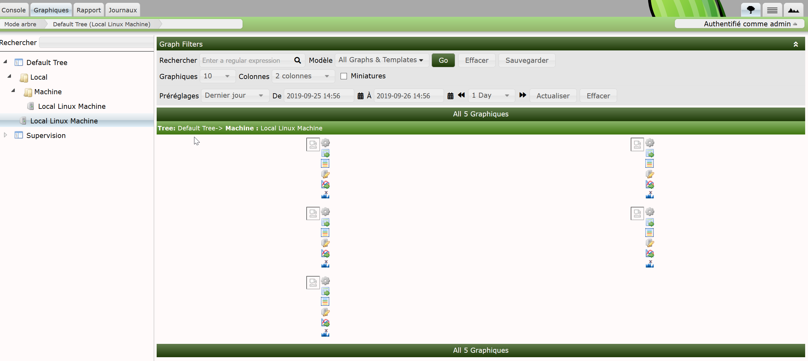The height and width of the screenshot is (361, 808).
Task: Enable the Miniatures checkbox
Action: (x=344, y=76)
